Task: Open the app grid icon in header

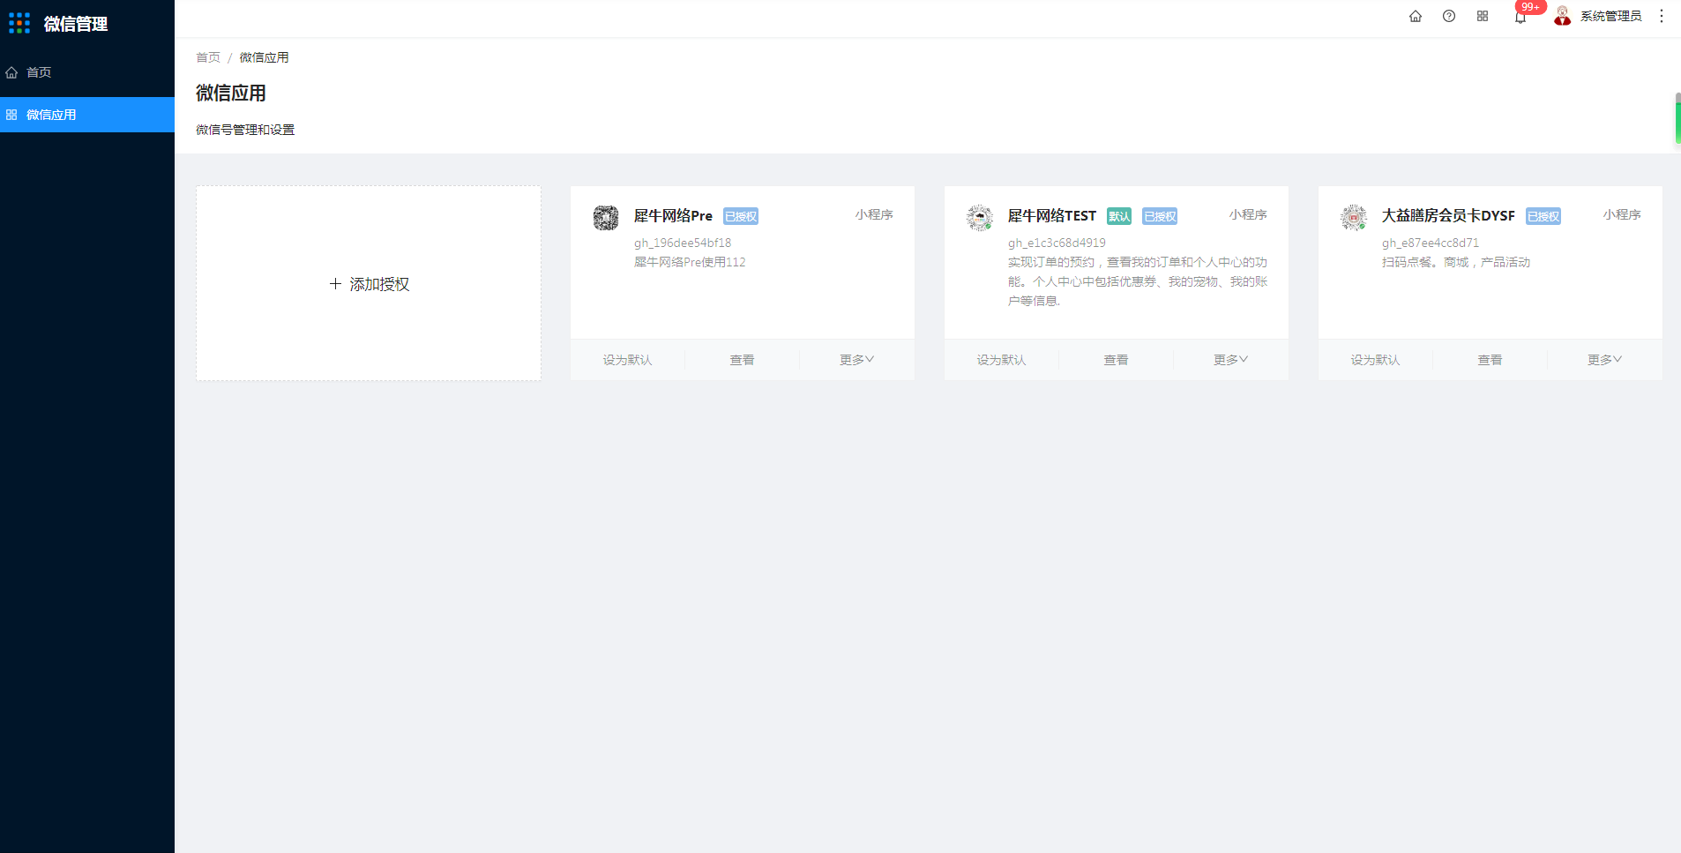Action: [x=1483, y=16]
